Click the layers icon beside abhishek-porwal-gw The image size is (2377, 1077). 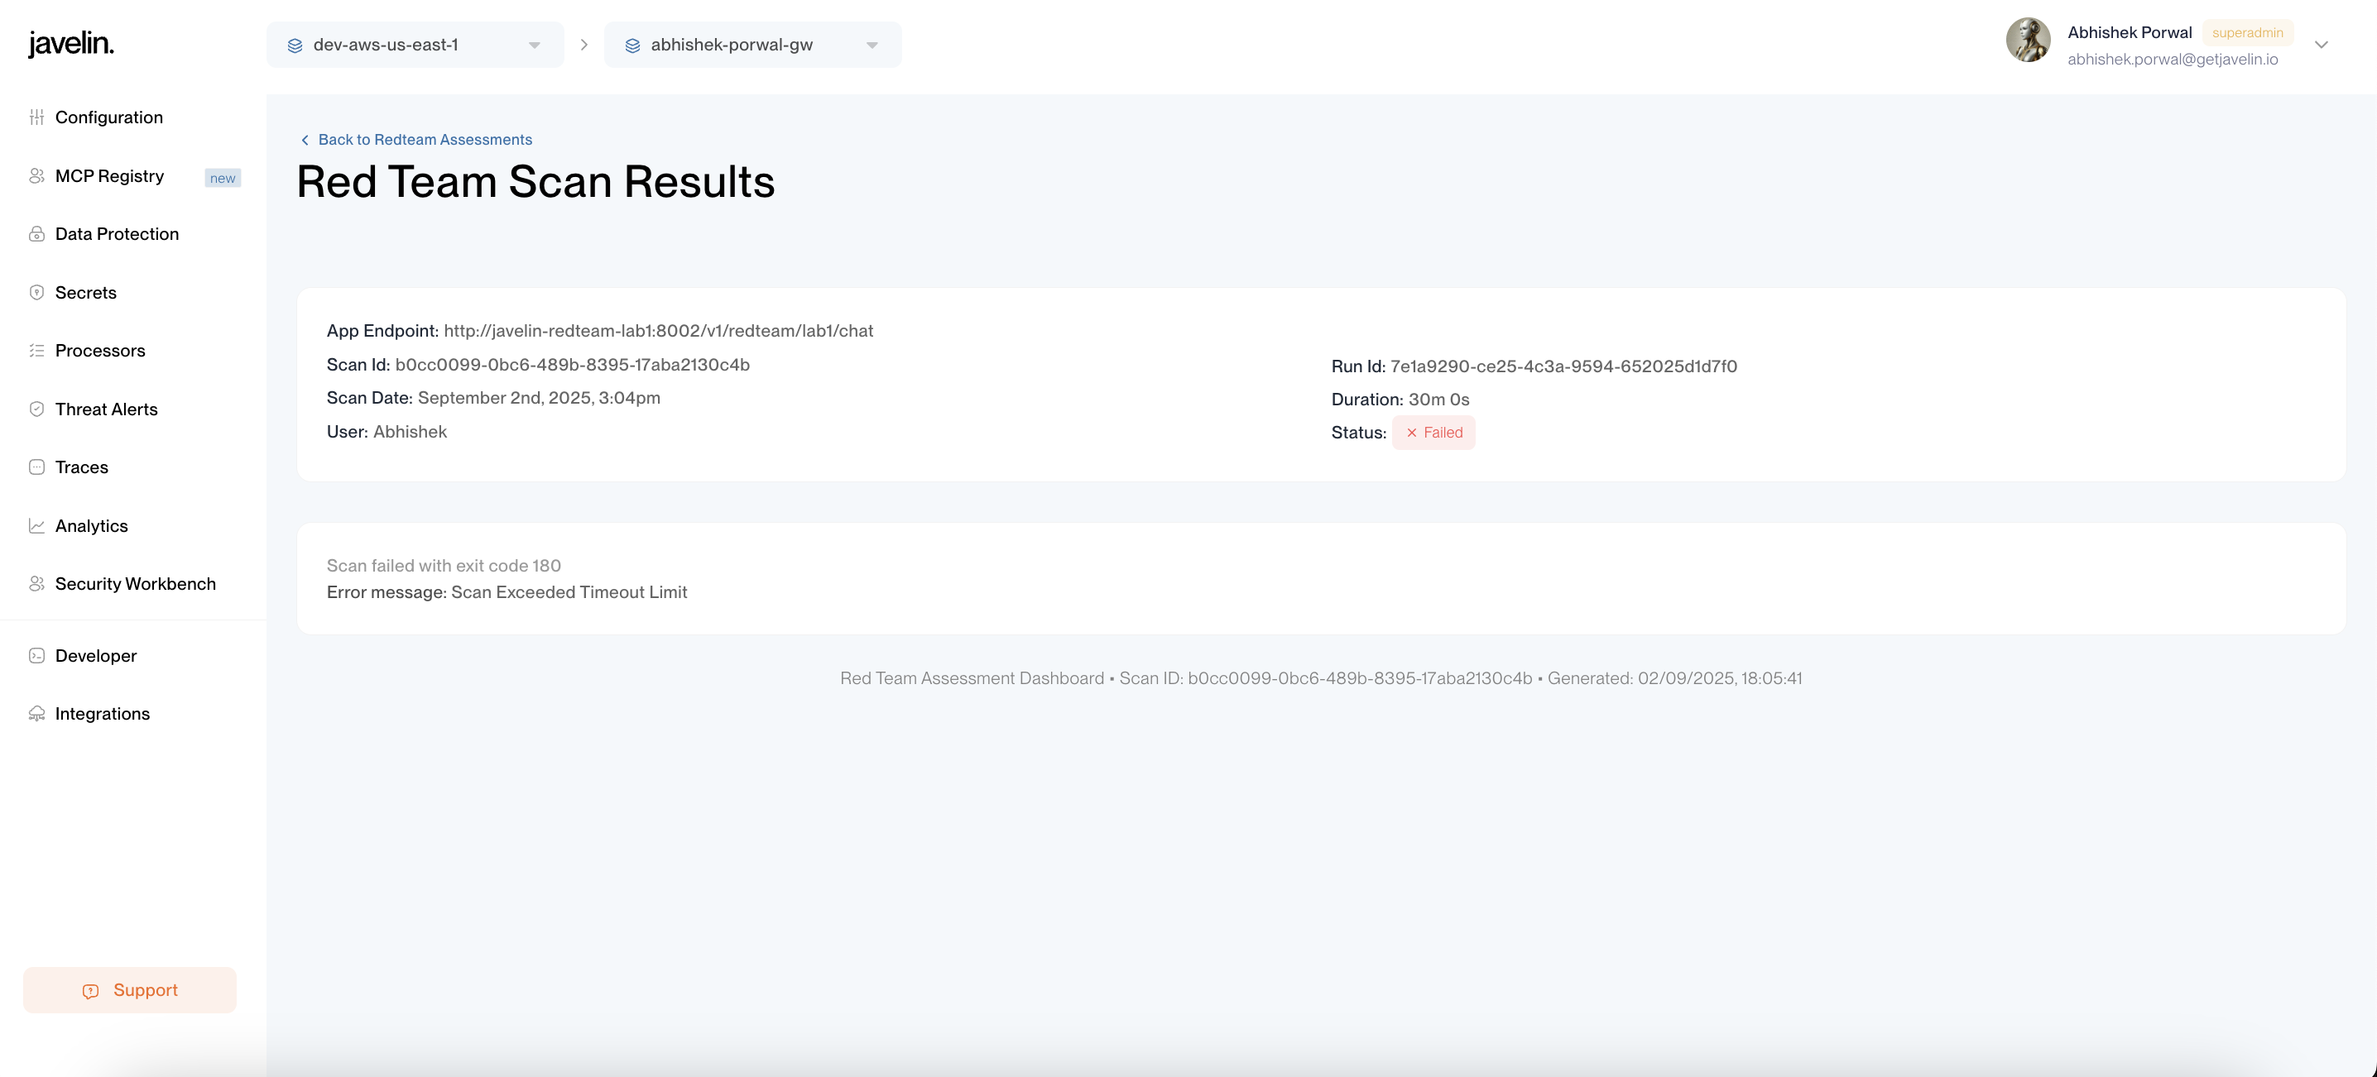click(x=633, y=45)
